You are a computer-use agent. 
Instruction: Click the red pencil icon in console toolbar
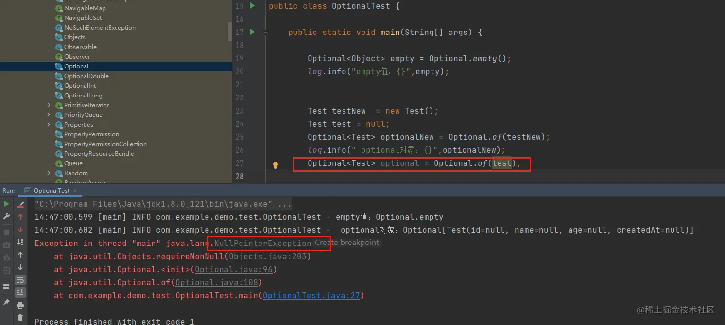pyautogui.click(x=20, y=204)
